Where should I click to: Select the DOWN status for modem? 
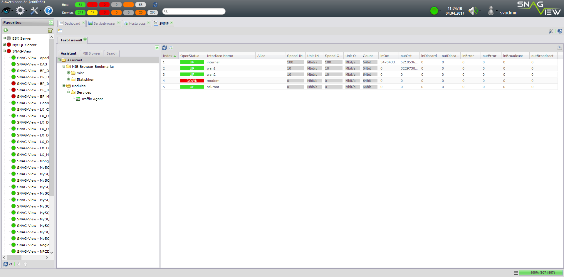(x=192, y=81)
